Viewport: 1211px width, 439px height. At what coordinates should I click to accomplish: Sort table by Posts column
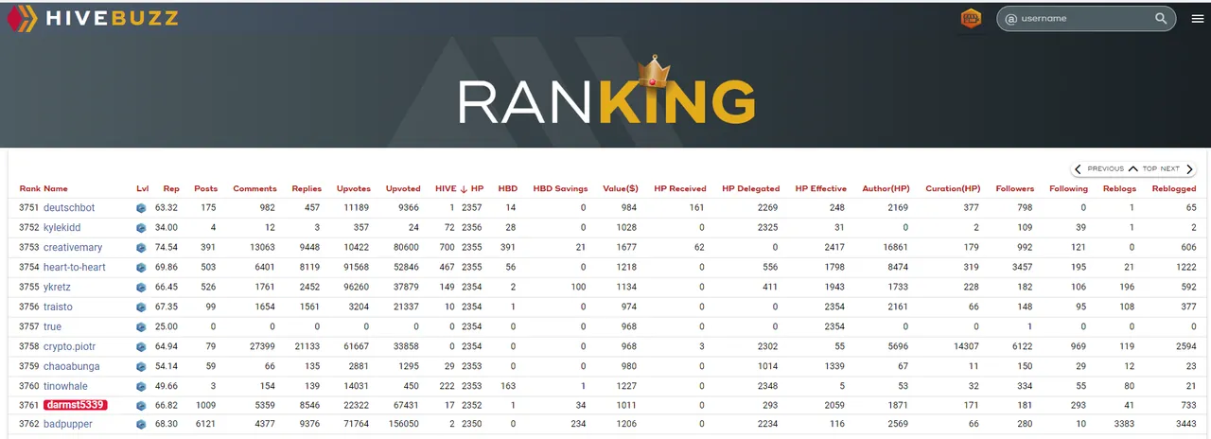point(206,188)
